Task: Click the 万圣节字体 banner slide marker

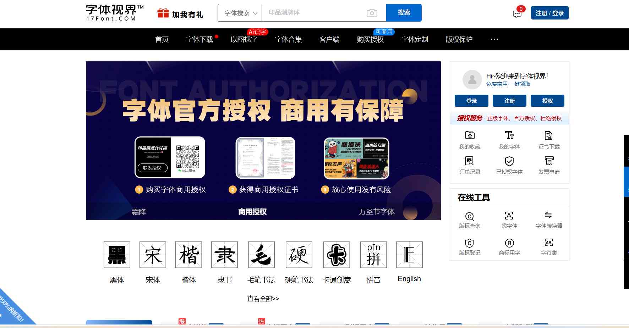Action: point(378,212)
